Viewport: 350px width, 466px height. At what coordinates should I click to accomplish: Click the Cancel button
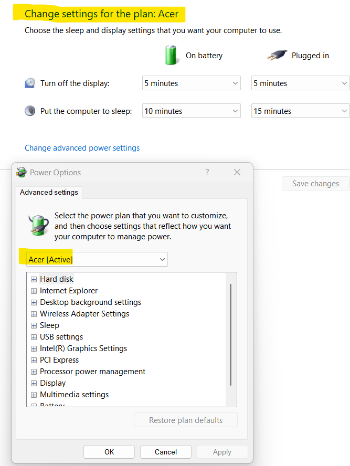click(x=166, y=452)
